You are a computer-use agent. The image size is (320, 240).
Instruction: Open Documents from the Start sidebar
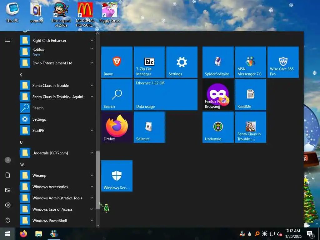click(x=8, y=175)
